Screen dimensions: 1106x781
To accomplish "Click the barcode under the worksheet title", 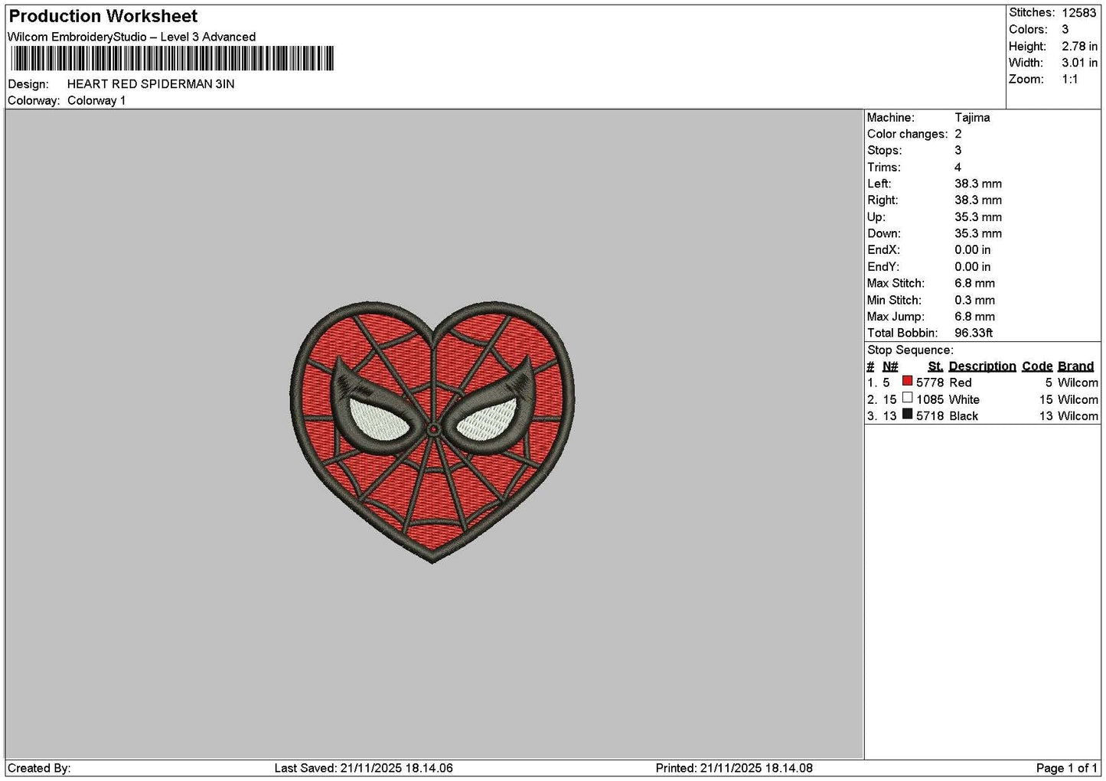I will click(172, 59).
